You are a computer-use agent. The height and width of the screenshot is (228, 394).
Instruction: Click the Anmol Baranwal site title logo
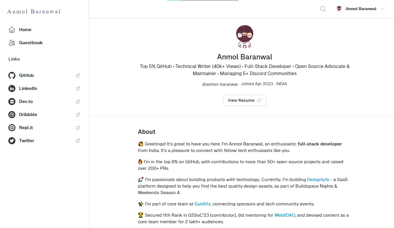tap(34, 12)
